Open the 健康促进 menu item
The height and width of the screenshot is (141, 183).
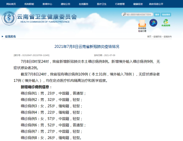click(138, 4)
